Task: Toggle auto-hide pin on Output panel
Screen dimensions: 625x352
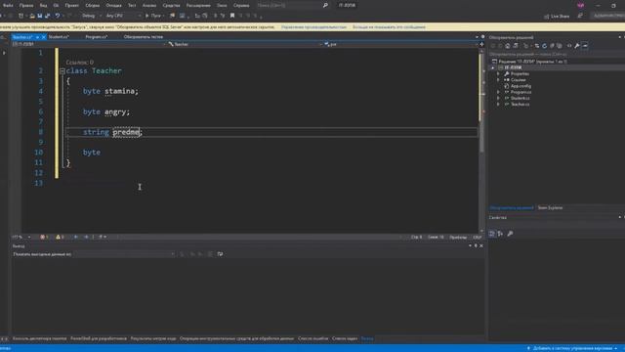Action: click(476, 245)
